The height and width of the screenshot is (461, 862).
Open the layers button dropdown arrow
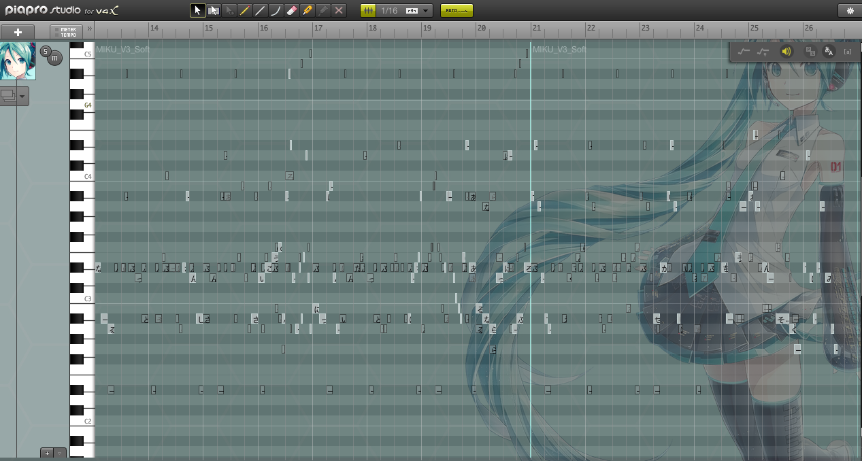[x=23, y=96]
